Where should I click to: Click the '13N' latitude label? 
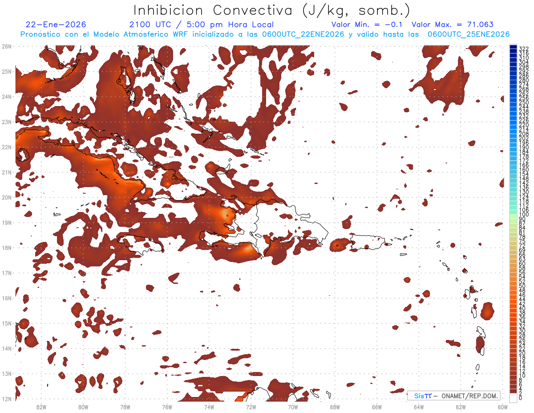pyautogui.click(x=7, y=374)
